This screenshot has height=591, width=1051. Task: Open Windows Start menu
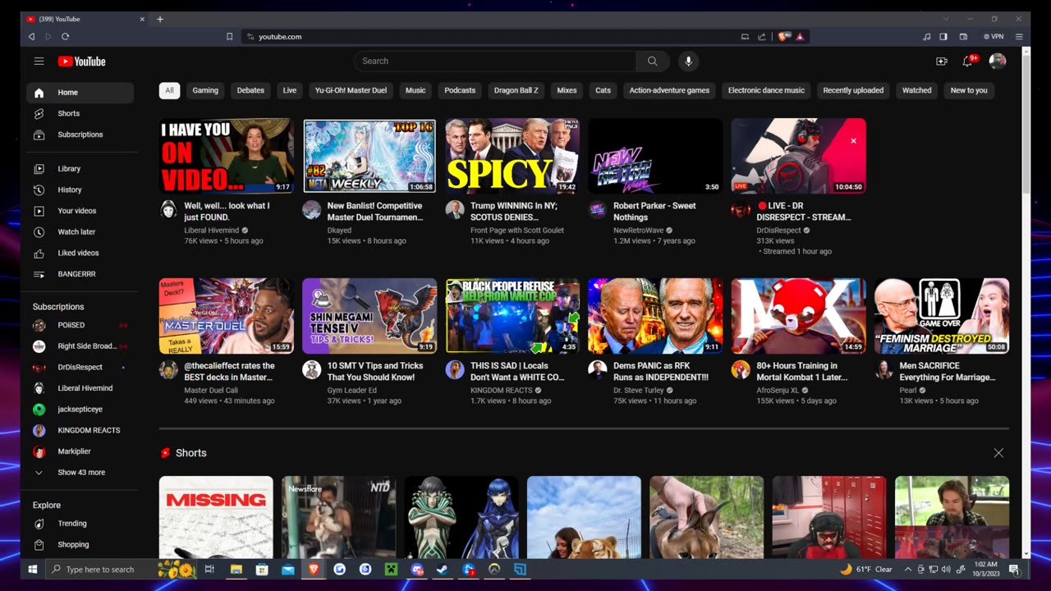click(x=33, y=569)
